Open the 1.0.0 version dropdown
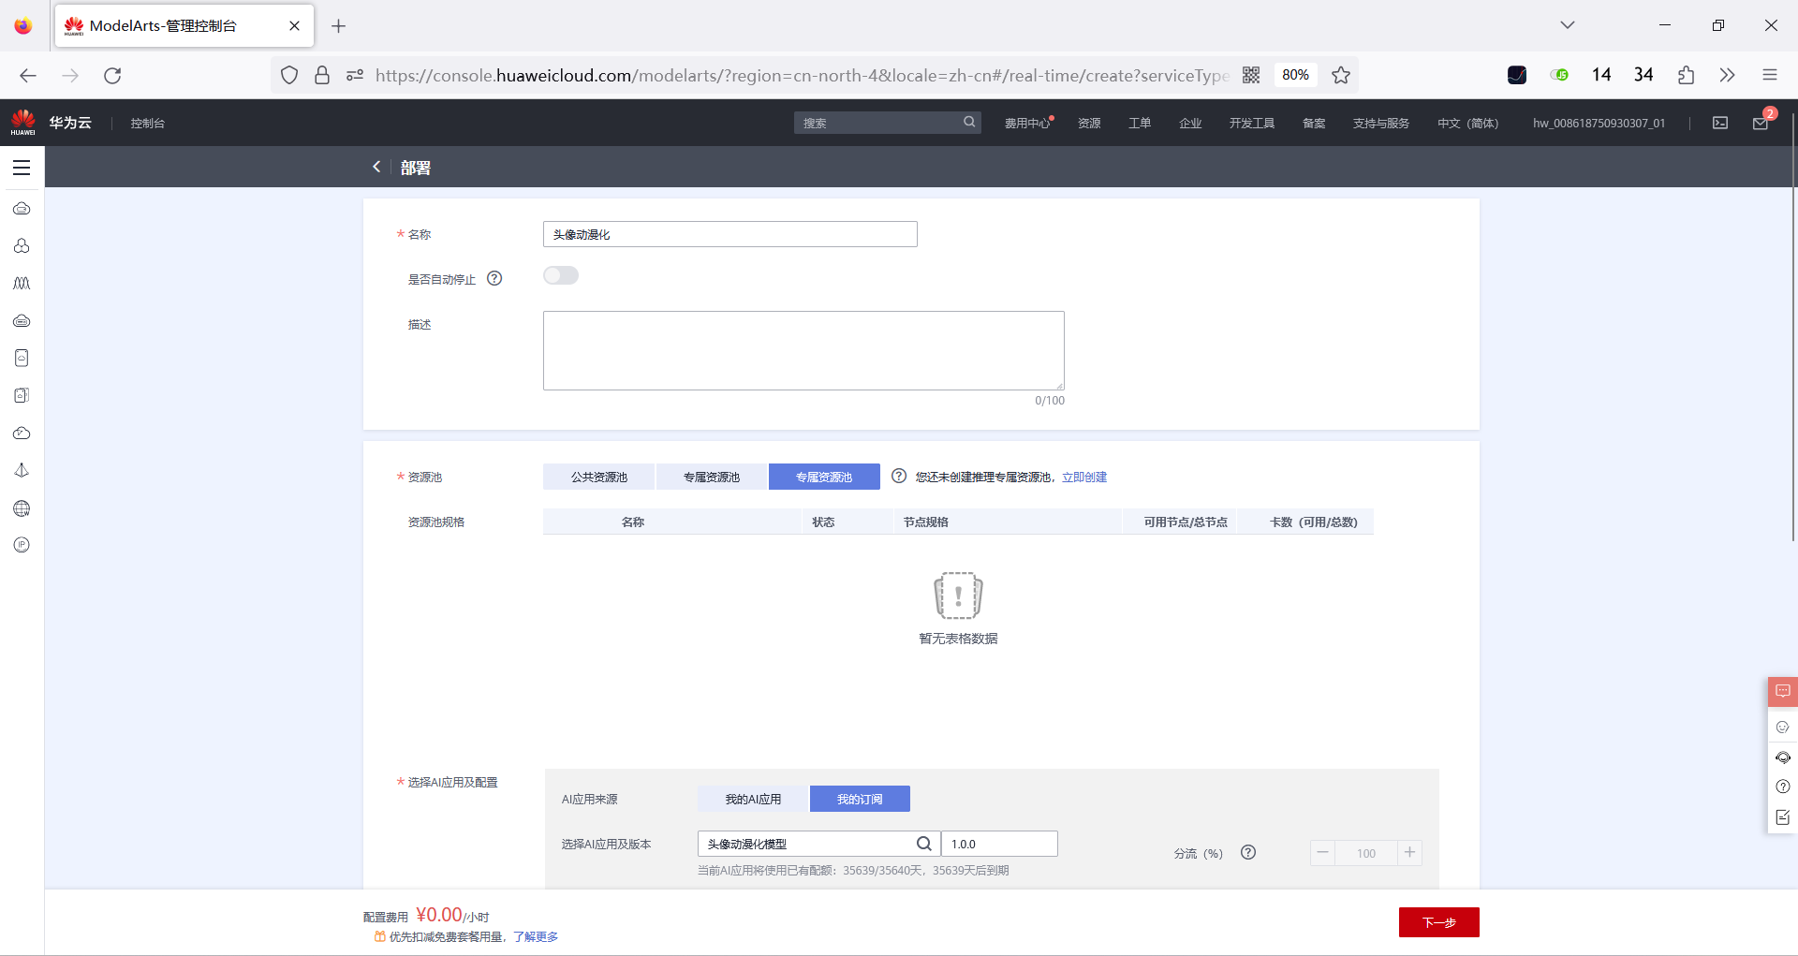The image size is (1798, 956). pyautogui.click(x=999, y=844)
